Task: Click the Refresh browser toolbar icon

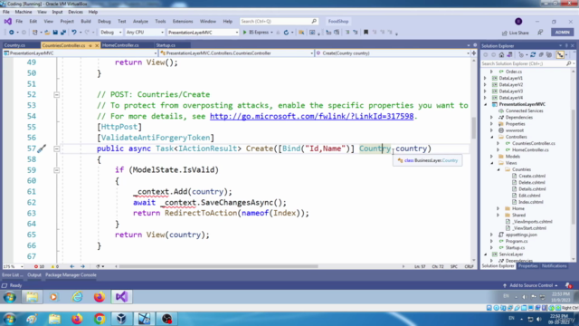Action: [x=286, y=33]
